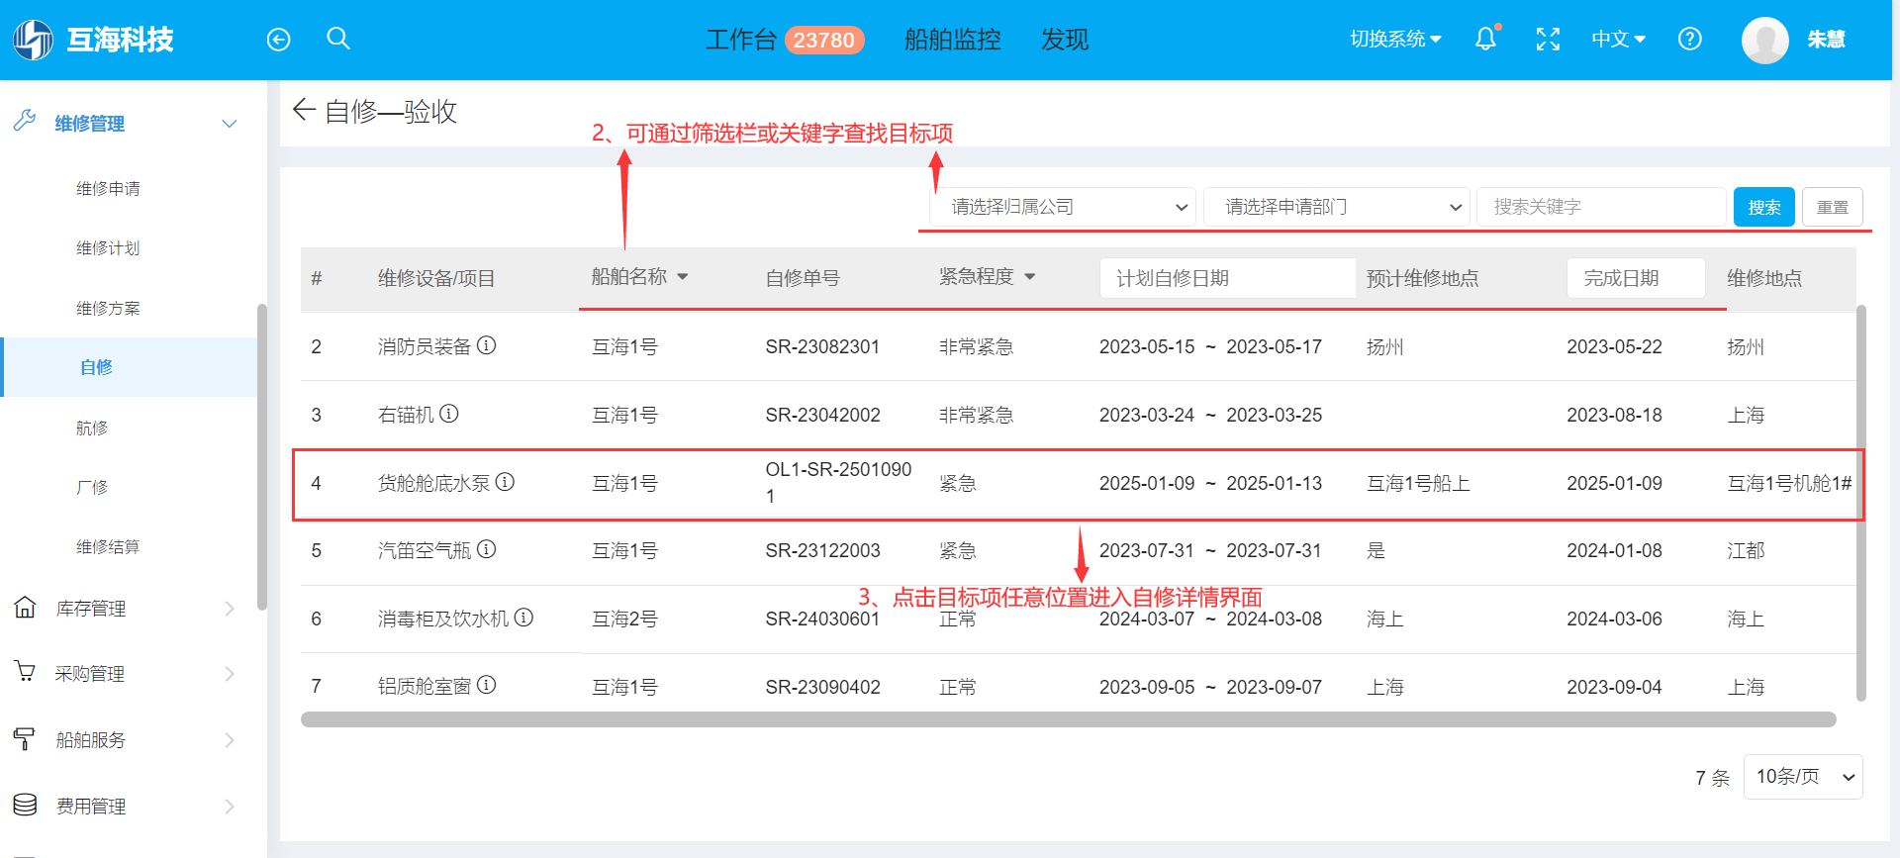Open the 船舶监控 tab

coord(953,40)
